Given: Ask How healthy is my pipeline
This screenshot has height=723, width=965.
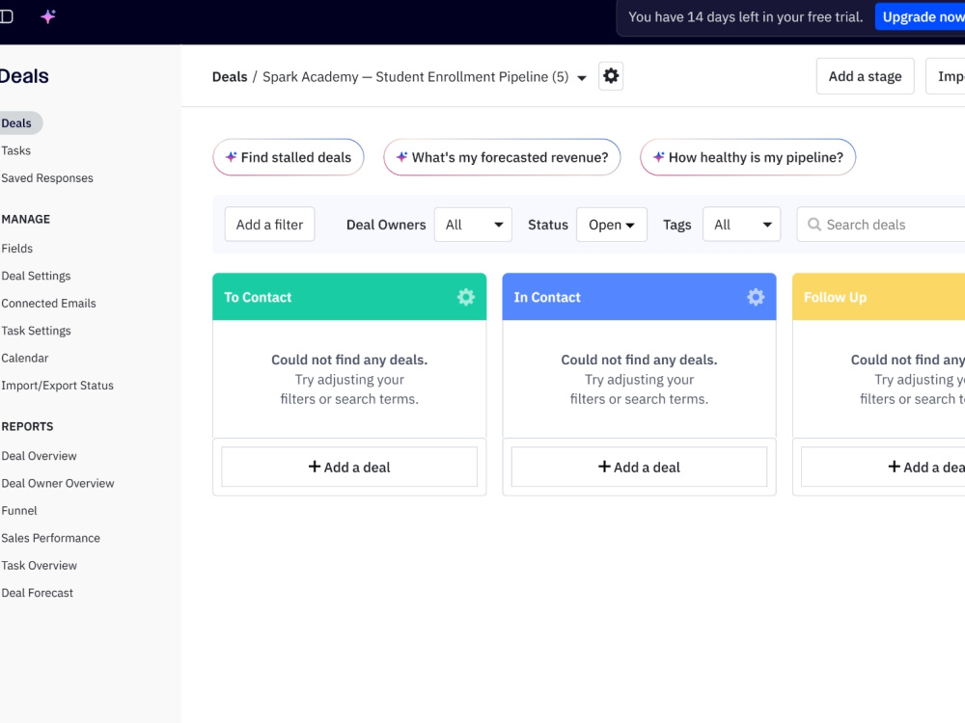Looking at the screenshot, I should [x=748, y=157].
